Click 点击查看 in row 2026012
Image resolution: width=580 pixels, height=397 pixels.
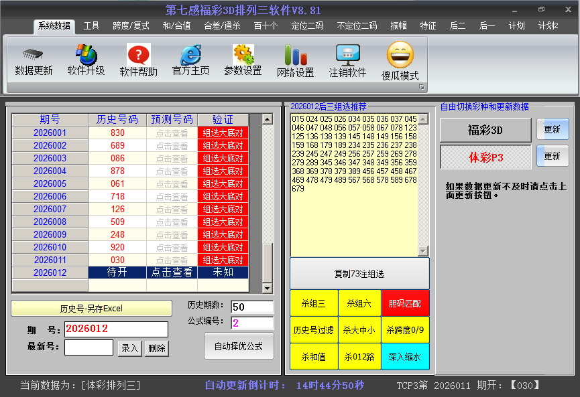[x=172, y=272]
